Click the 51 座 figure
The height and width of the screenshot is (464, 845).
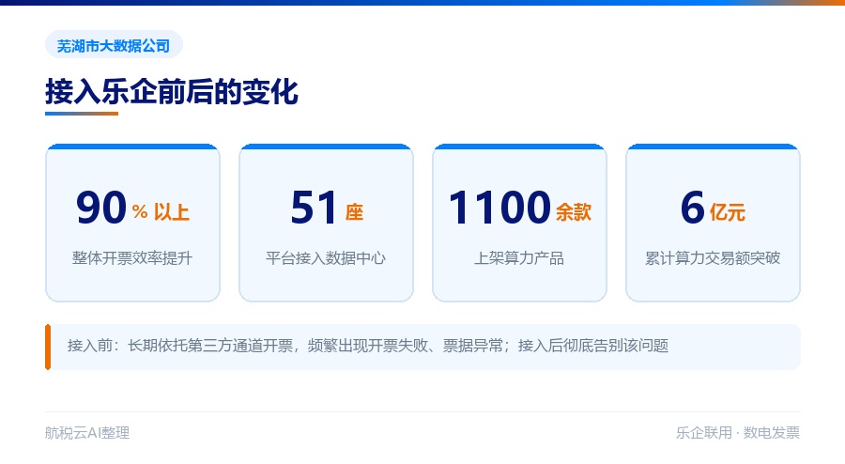coord(326,208)
